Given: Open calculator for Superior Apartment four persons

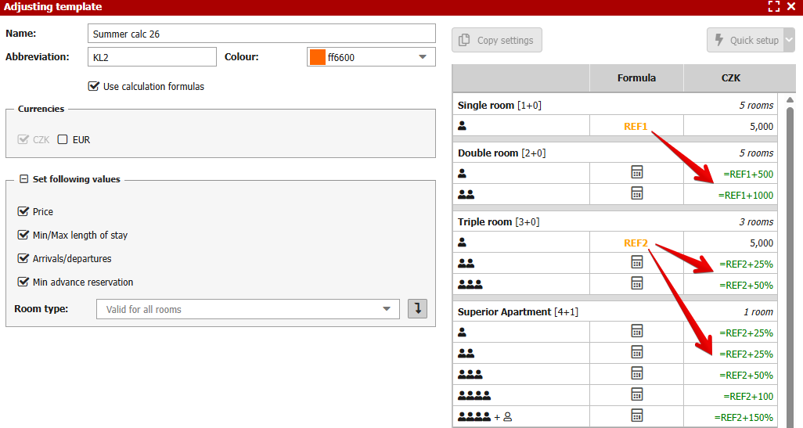Looking at the screenshot, I should pyautogui.click(x=636, y=395).
